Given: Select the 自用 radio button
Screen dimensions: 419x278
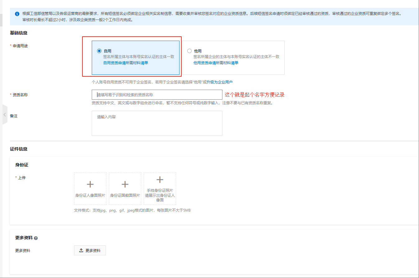Looking at the screenshot, I should point(99,51).
